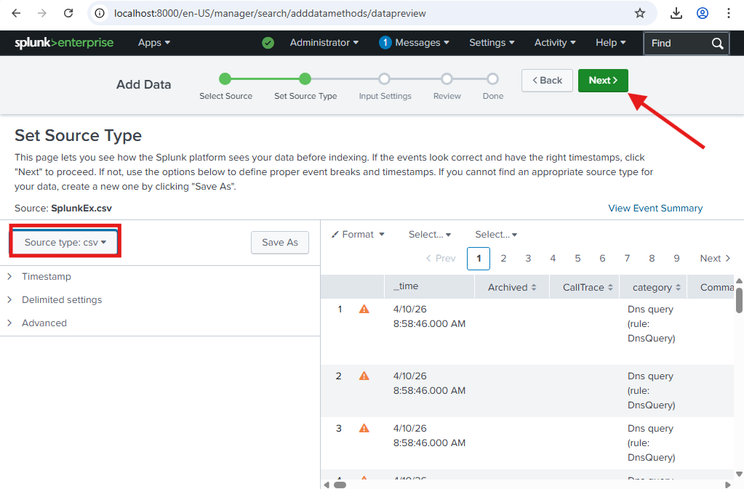This screenshot has width=744, height=489.
Task: Click the horizontal scrollbar thumb of events table
Action: tap(340, 485)
